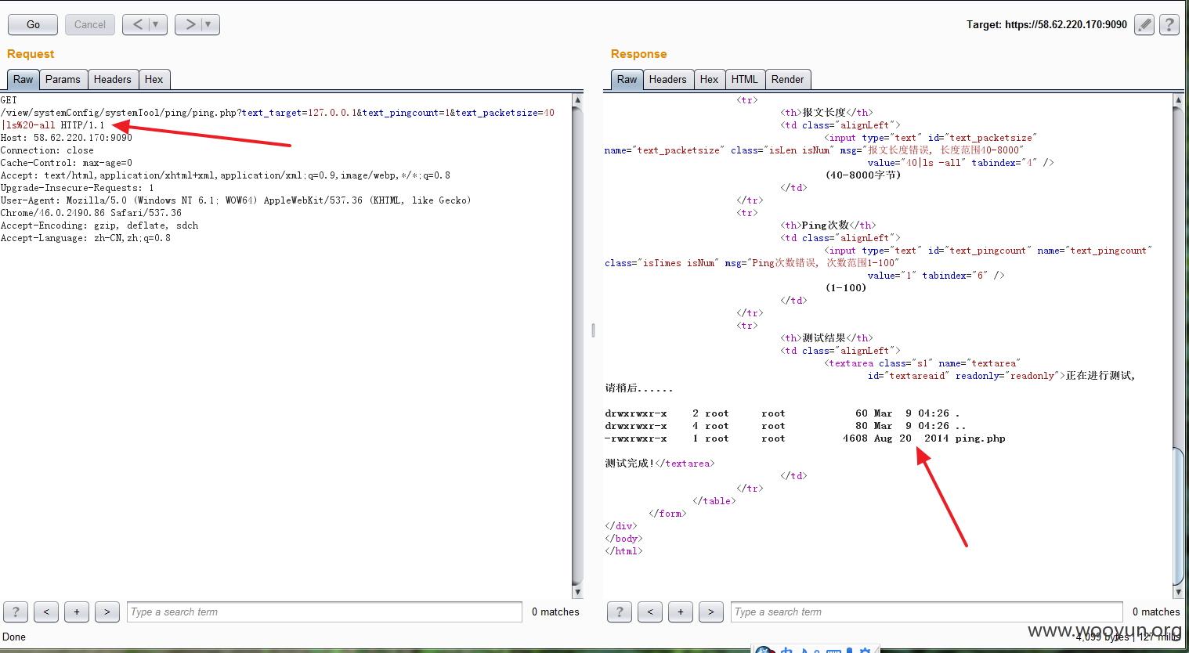Click request search plus options button
The width and height of the screenshot is (1189, 653).
pyautogui.click(x=77, y=612)
